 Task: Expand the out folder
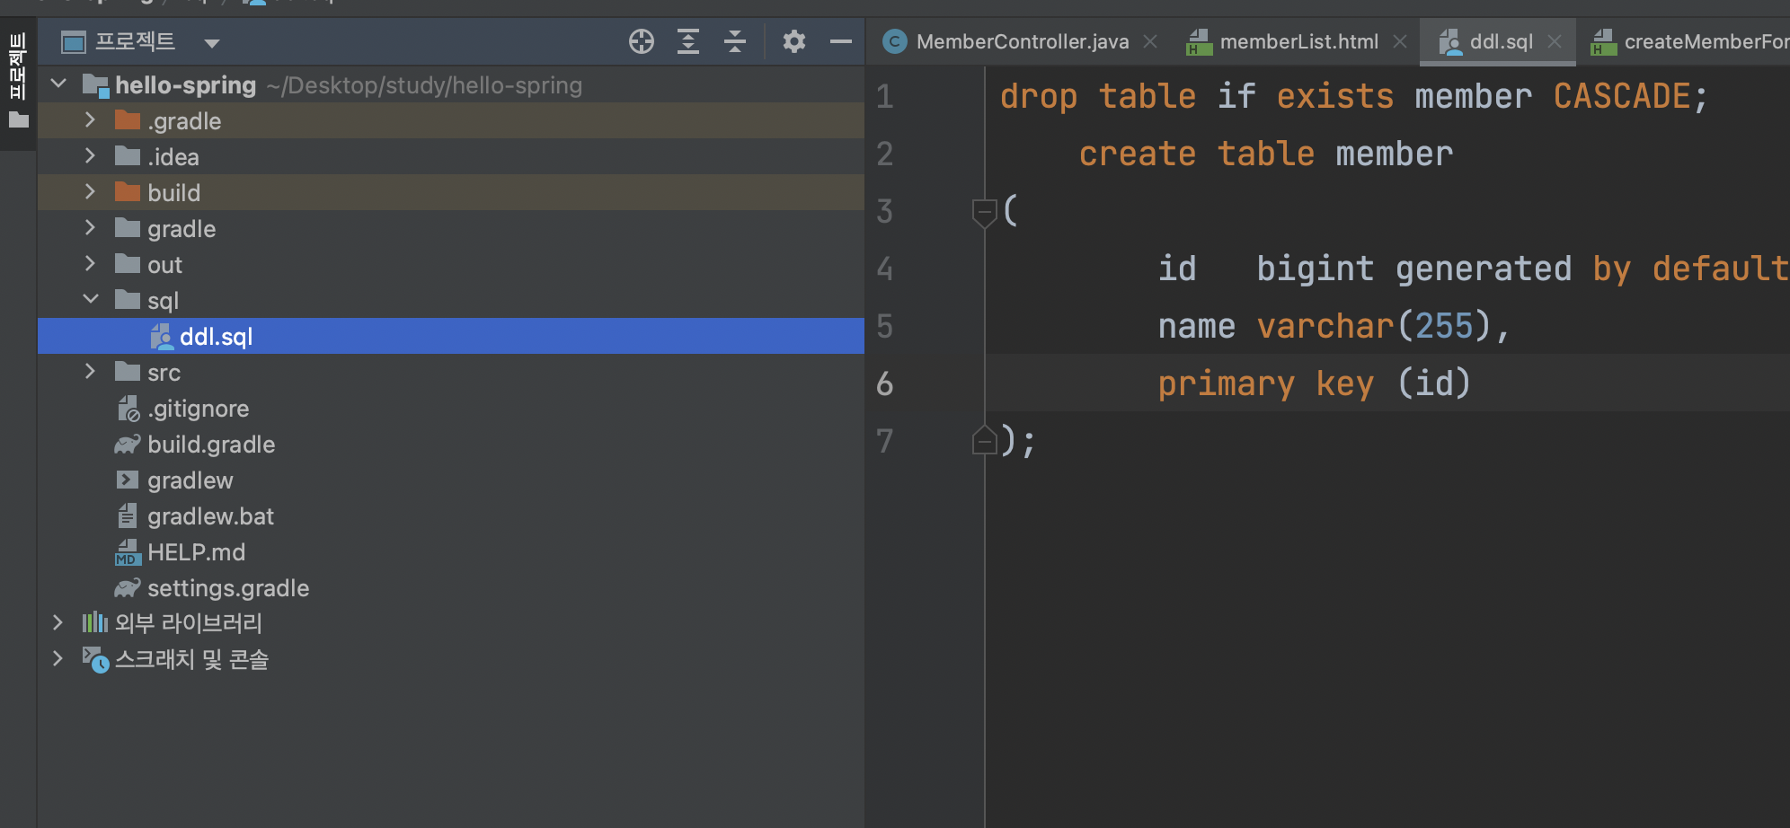[90, 264]
